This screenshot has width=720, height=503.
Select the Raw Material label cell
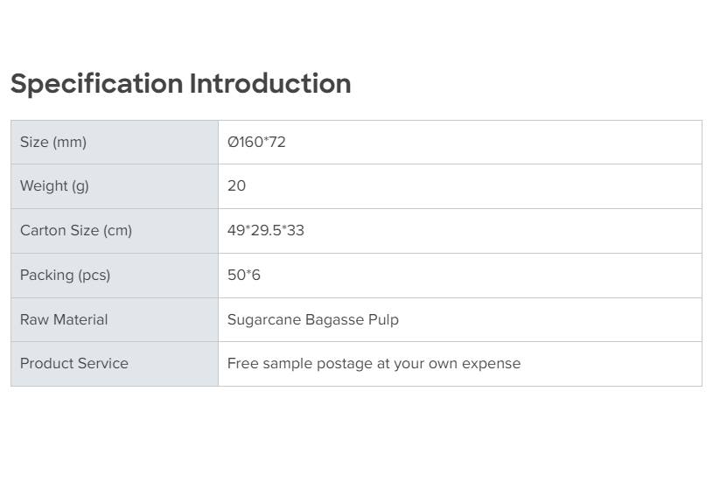[64, 319]
